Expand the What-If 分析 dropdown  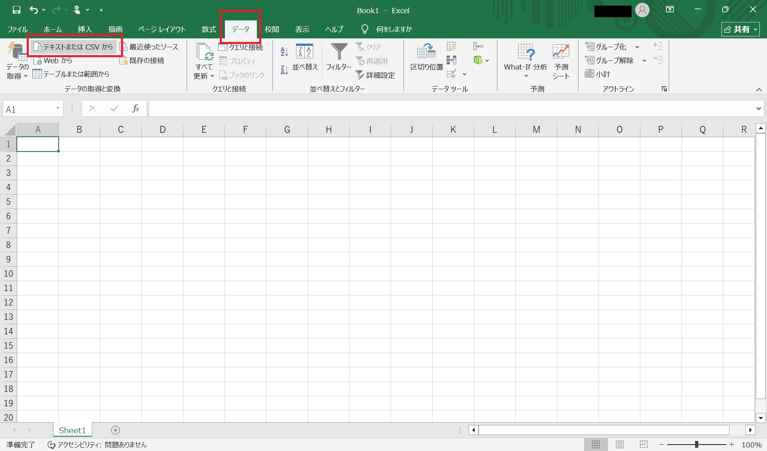(x=526, y=76)
